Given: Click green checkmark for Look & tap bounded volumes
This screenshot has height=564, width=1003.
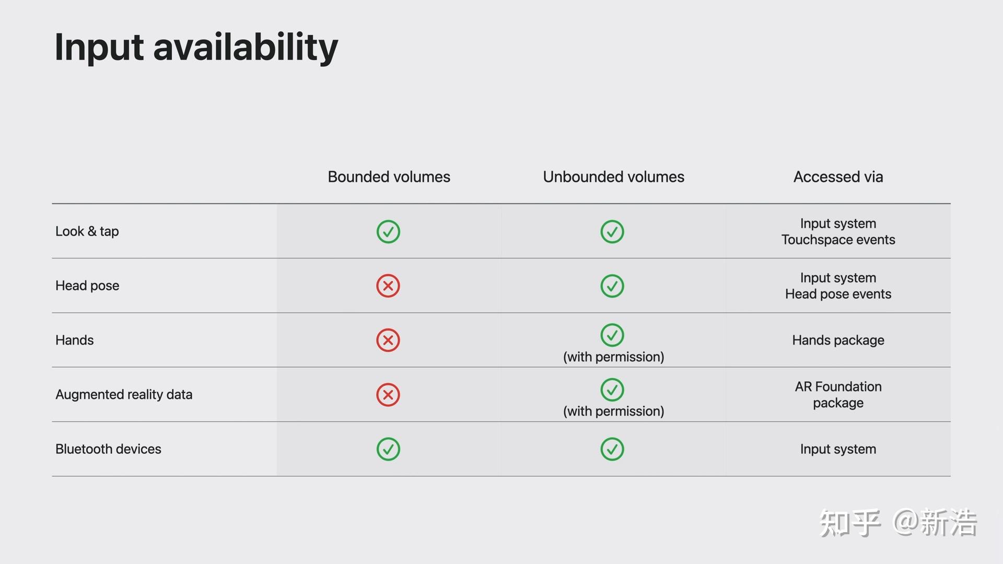Looking at the screenshot, I should point(388,231).
